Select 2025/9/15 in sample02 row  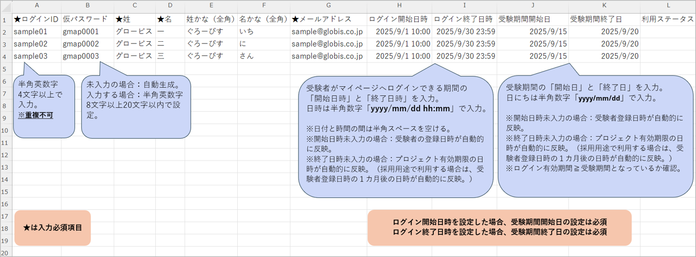pos(533,44)
